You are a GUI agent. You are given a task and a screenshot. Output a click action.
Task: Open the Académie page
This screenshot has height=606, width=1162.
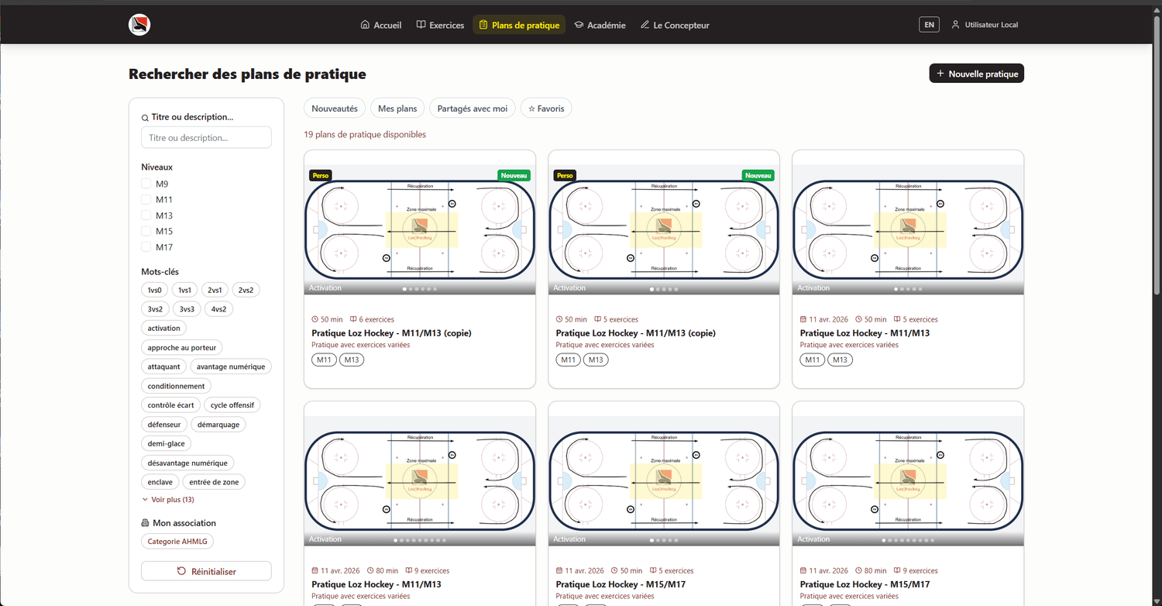tap(600, 25)
